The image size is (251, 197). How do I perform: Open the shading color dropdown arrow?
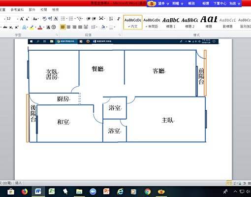107,27
